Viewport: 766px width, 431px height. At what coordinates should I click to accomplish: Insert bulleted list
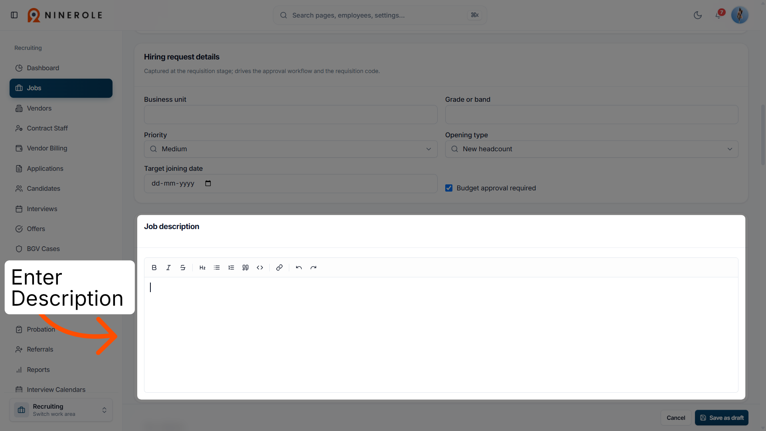coord(217,268)
